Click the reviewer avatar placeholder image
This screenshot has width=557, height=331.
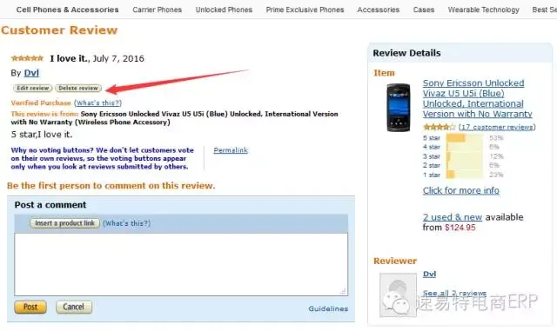point(398,295)
